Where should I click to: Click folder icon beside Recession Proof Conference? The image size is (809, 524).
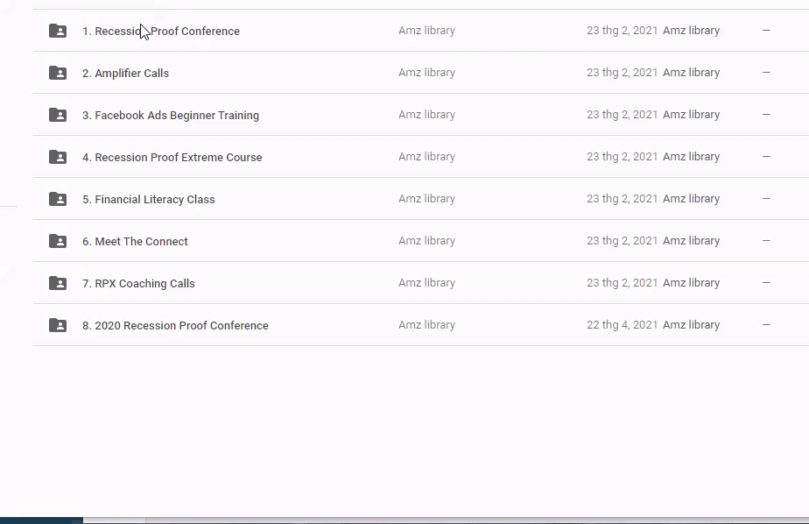pos(58,31)
